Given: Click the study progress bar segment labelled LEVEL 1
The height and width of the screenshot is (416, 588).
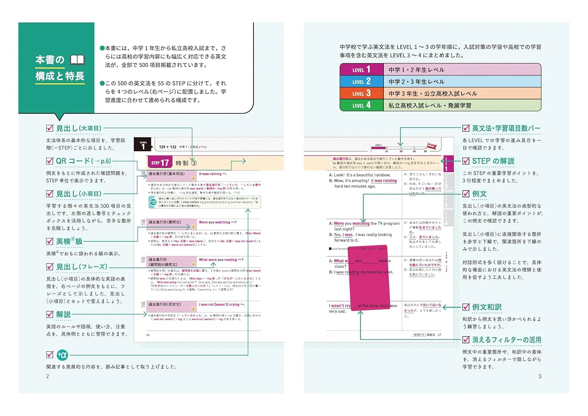Looking at the screenshot, I should coord(378,147).
